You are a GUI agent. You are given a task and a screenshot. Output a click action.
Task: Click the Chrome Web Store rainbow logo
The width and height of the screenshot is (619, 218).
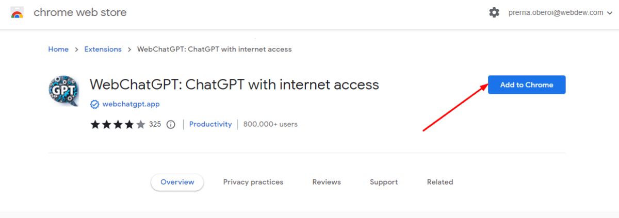click(x=17, y=13)
